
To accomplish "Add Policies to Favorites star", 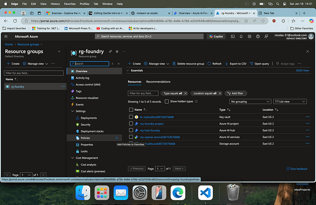I will click(116, 138).
